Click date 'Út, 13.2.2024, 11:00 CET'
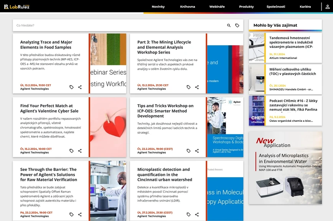Viewport: 333px width, 221px height. coord(35,85)
